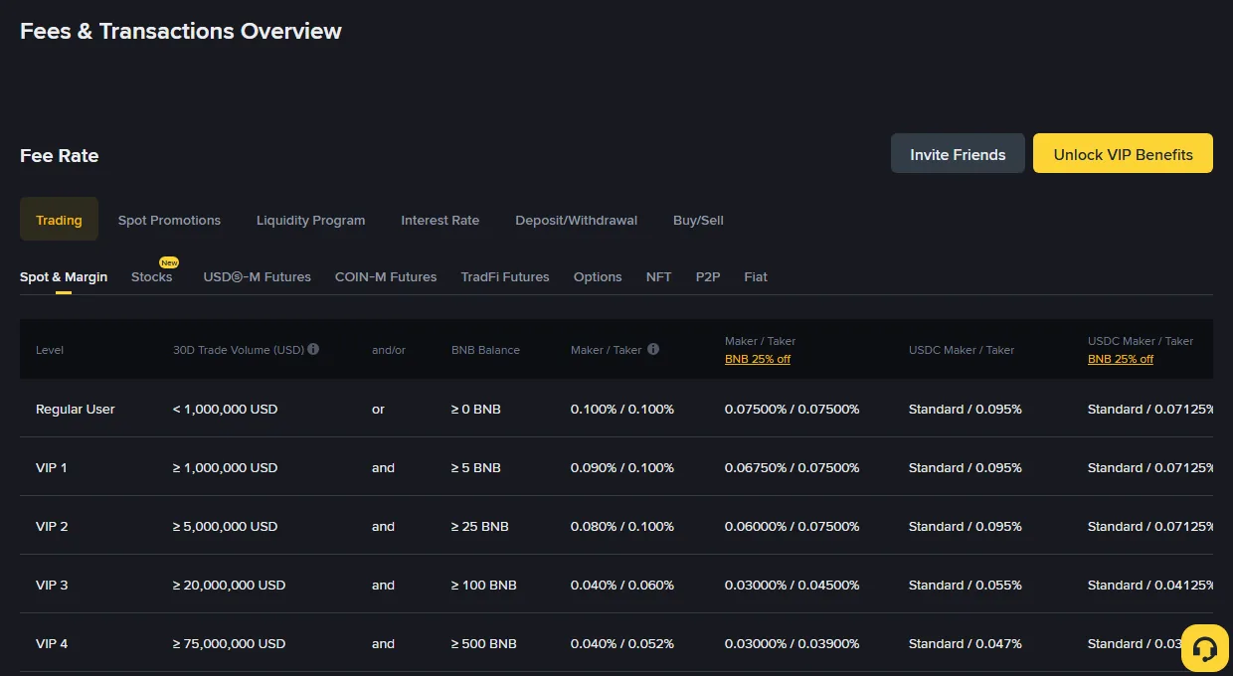This screenshot has width=1233, height=676.
Task: Click the Fee Rate section heading
Action: (x=60, y=155)
